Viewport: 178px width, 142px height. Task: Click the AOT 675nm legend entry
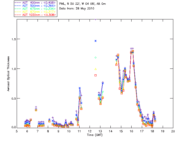point(39,9)
